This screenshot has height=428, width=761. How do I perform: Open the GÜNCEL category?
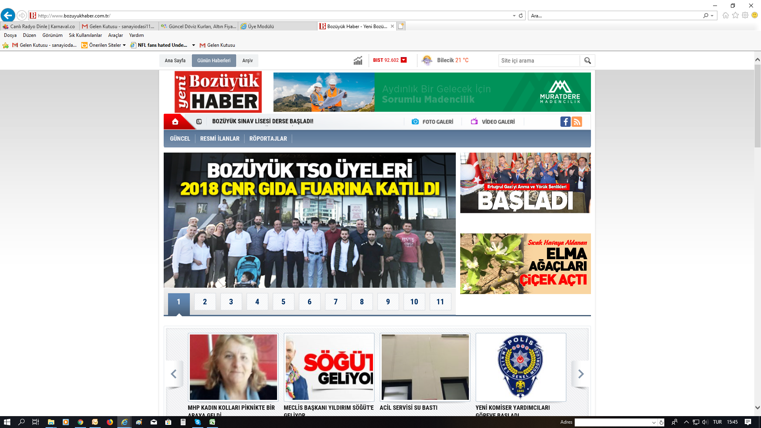[x=180, y=139]
